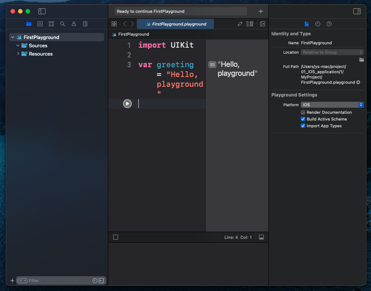This screenshot has width=371, height=291.
Task: Show the File inspector
Action: tap(307, 24)
